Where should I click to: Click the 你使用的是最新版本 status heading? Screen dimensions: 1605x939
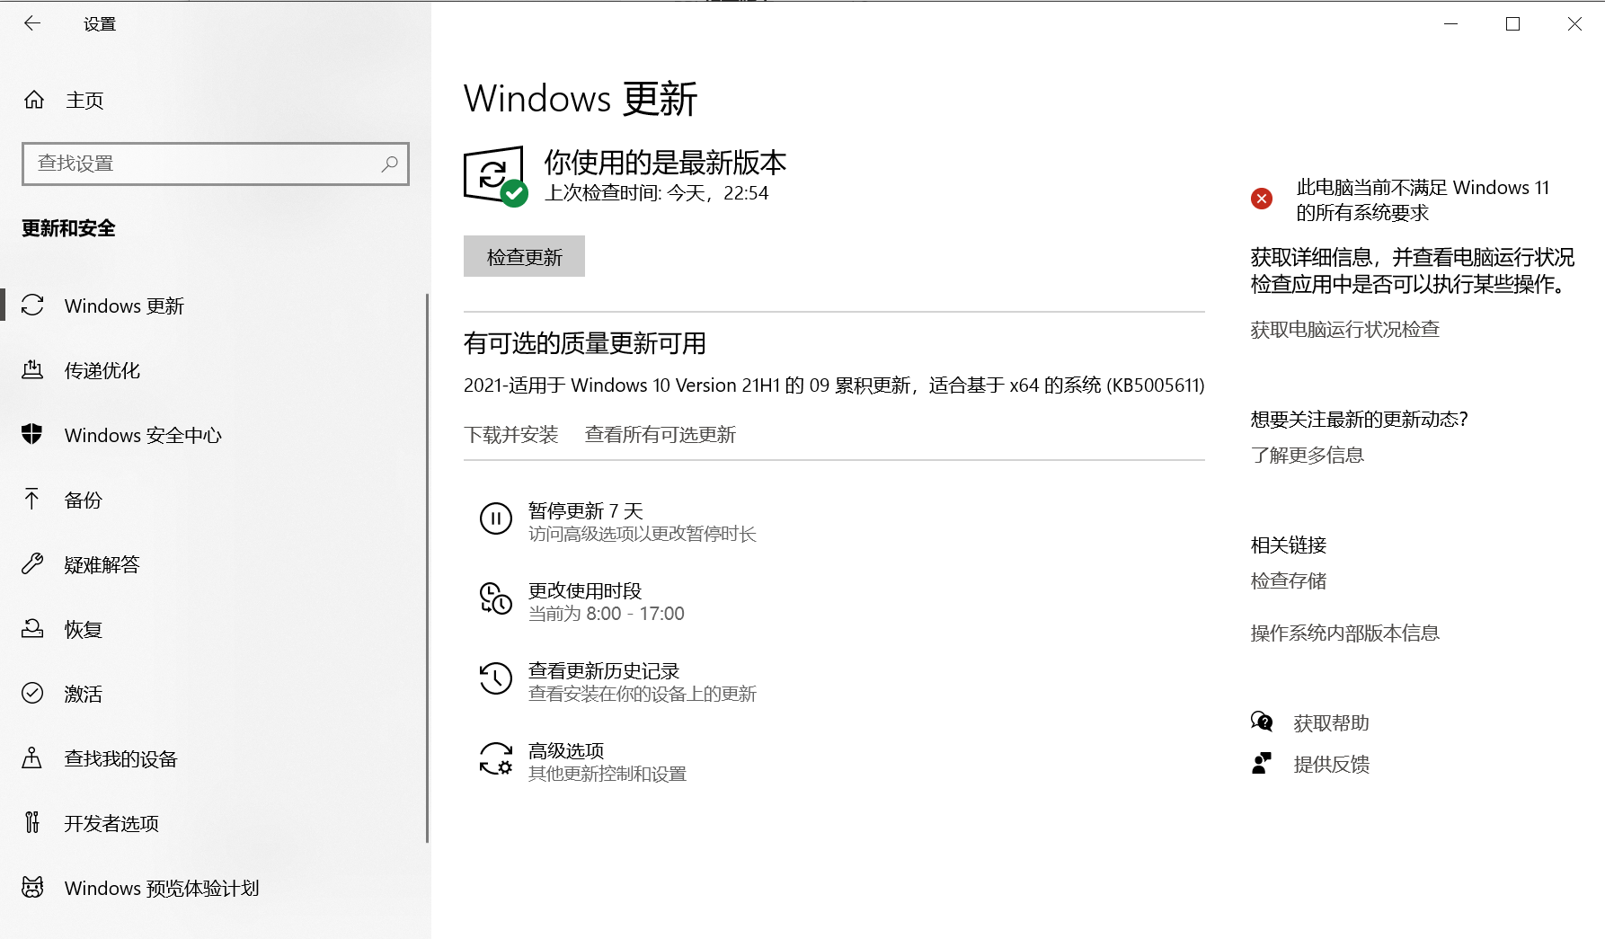point(666,163)
